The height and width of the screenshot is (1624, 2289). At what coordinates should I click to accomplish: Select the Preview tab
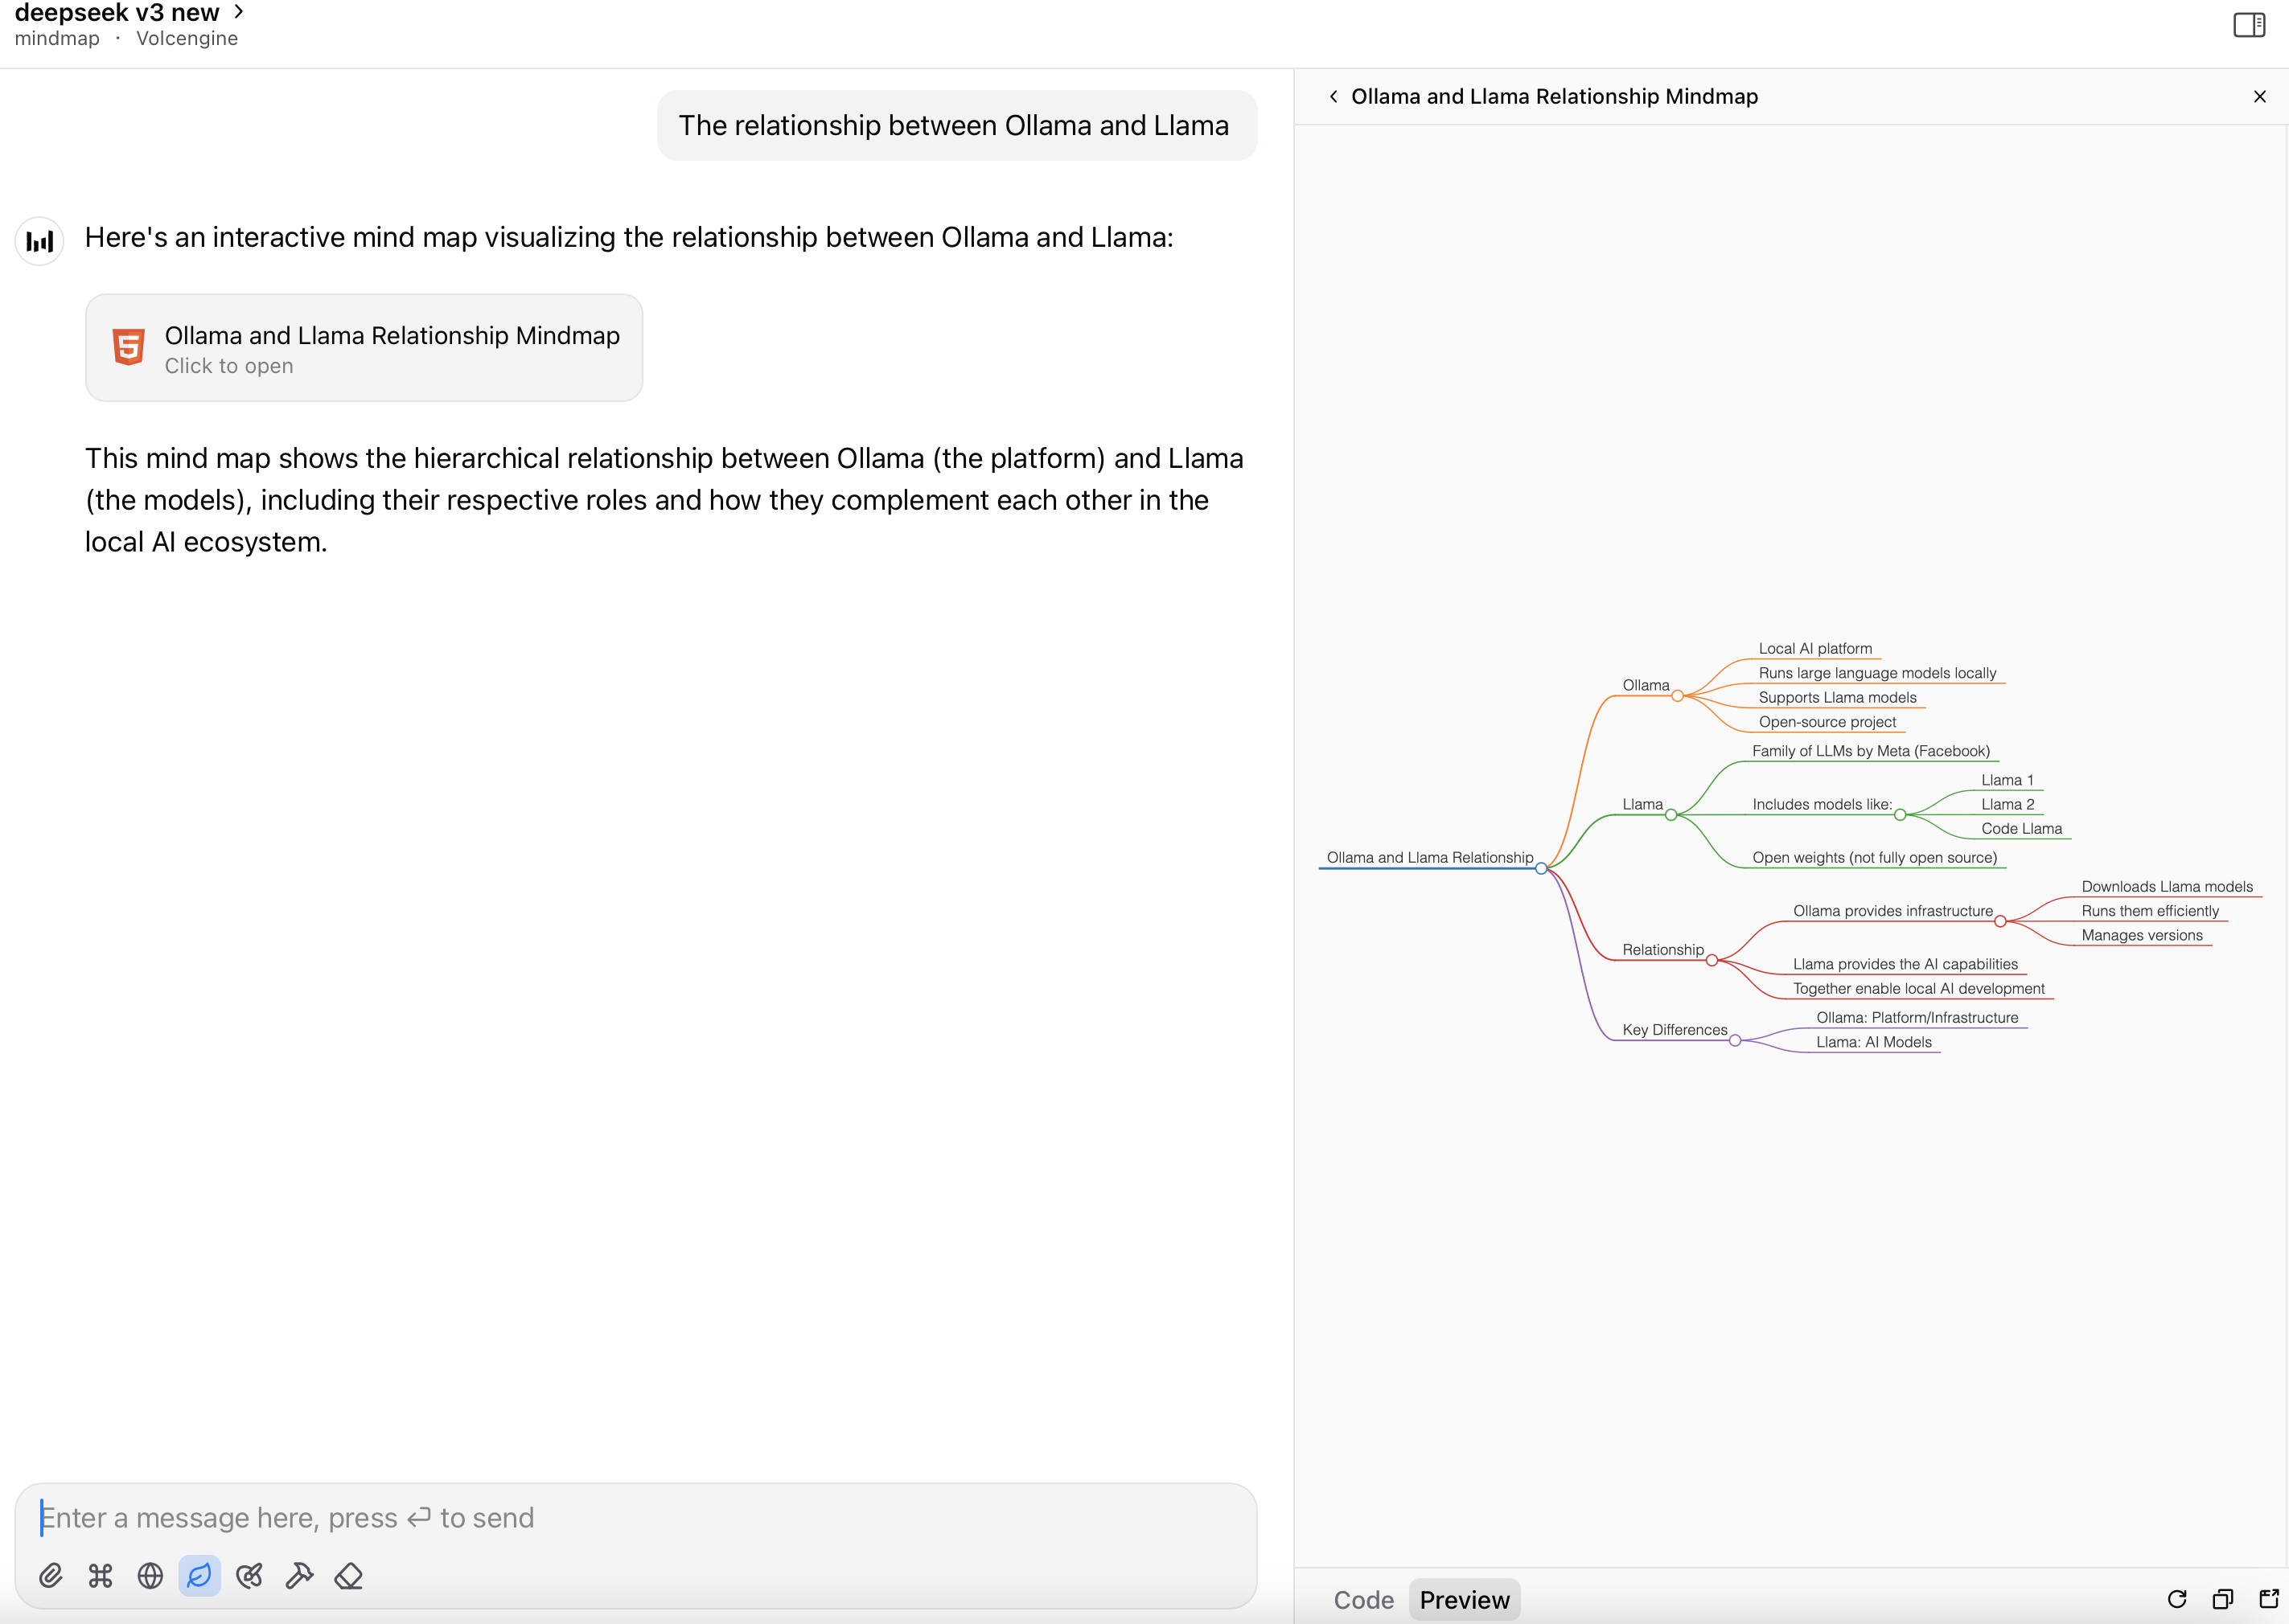[1464, 1600]
